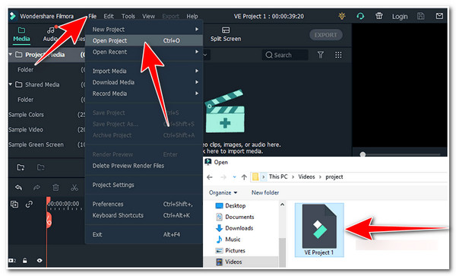Viewport: 456px width, 276px height.
Task: Click the Filmora app logo icon
Action: tap(13, 16)
